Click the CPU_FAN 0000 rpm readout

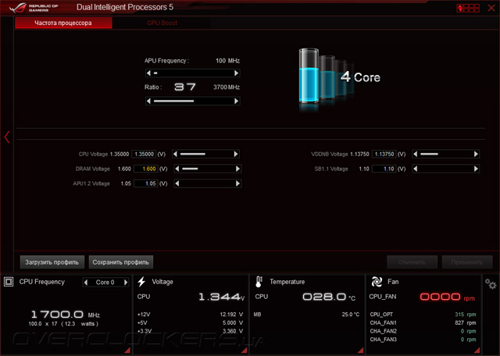447,297
